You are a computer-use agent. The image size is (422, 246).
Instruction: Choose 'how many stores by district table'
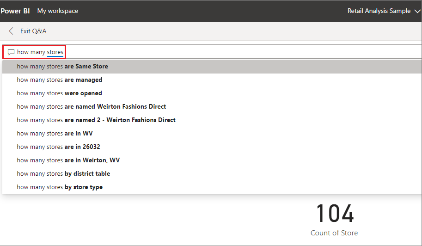(212, 174)
